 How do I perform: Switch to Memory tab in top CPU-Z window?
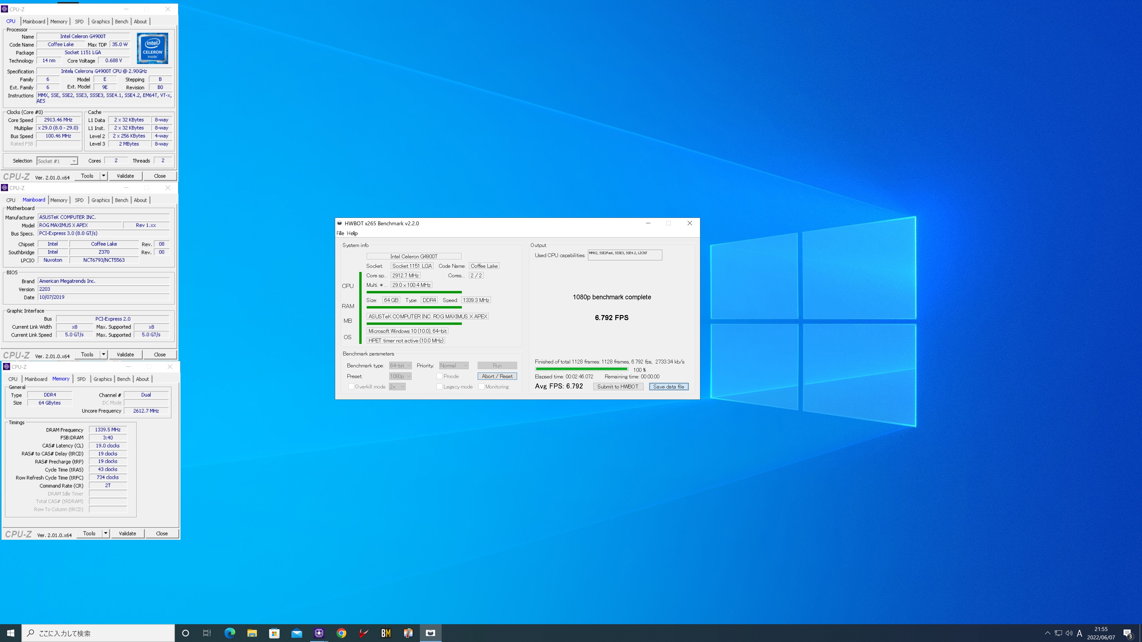59,21
